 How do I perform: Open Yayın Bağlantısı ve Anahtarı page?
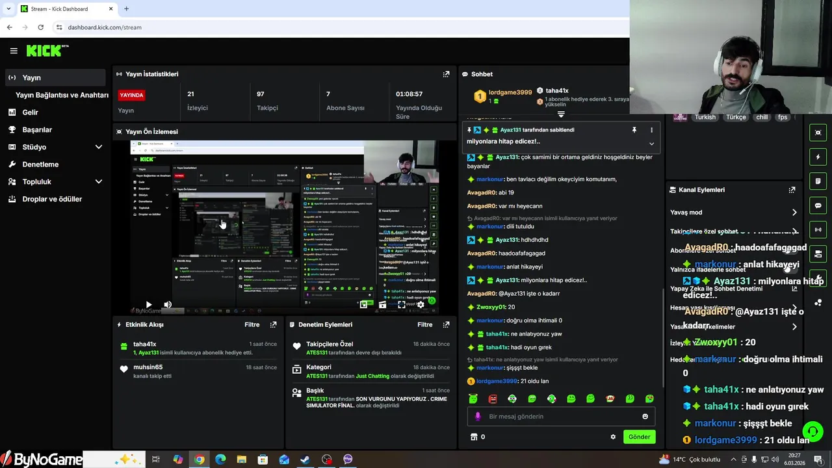coord(62,95)
